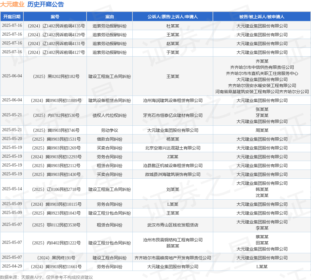Click case number (2024)辽1402民诉前调4131号
Image resolution: width=311 pixels, height=280 pixels.
[56, 44]
